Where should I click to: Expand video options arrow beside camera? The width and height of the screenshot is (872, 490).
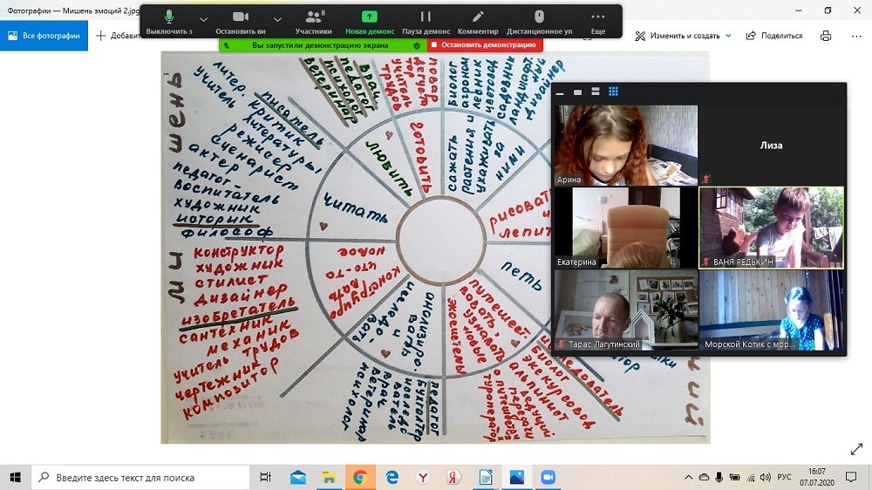tap(277, 19)
